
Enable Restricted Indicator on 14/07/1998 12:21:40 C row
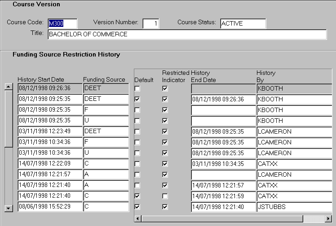[x=165, y=196]
